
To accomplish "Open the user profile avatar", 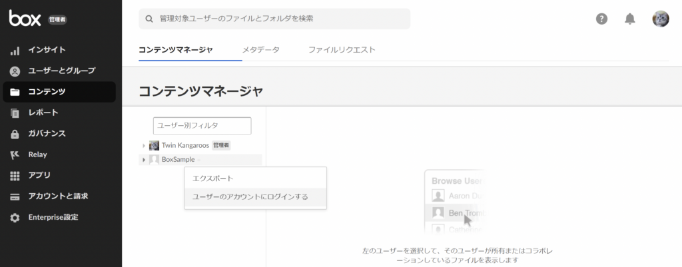I will 661,19.
